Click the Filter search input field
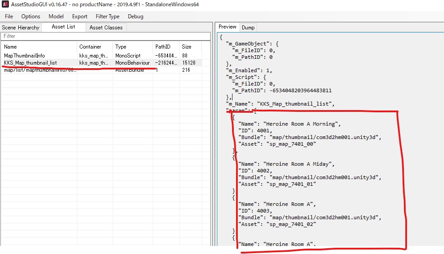This screenshot has height=254, width=444. pyautogui.click(x=106, y=36)
